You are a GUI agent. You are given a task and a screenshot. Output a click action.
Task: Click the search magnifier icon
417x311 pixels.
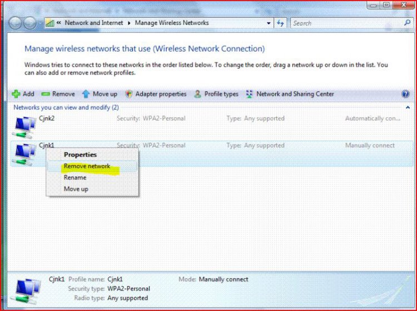click(x=407, y=23)
